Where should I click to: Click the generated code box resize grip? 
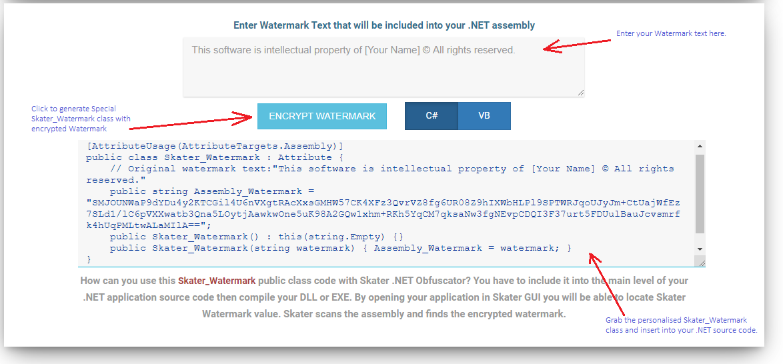pos(702,263)
